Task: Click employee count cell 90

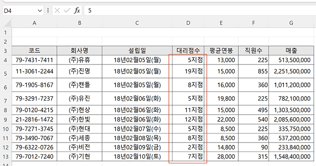Action: coord(253,147)
